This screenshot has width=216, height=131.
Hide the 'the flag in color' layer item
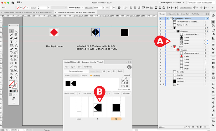tap(160, 25)
